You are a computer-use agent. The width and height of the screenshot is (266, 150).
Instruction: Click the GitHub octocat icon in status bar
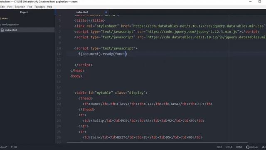[248, 147]
